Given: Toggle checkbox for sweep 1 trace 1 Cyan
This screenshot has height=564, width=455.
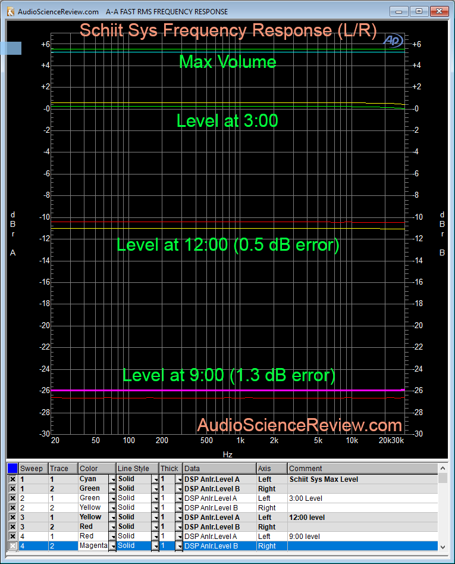Looking at the screenshot, I should (12, 479).
